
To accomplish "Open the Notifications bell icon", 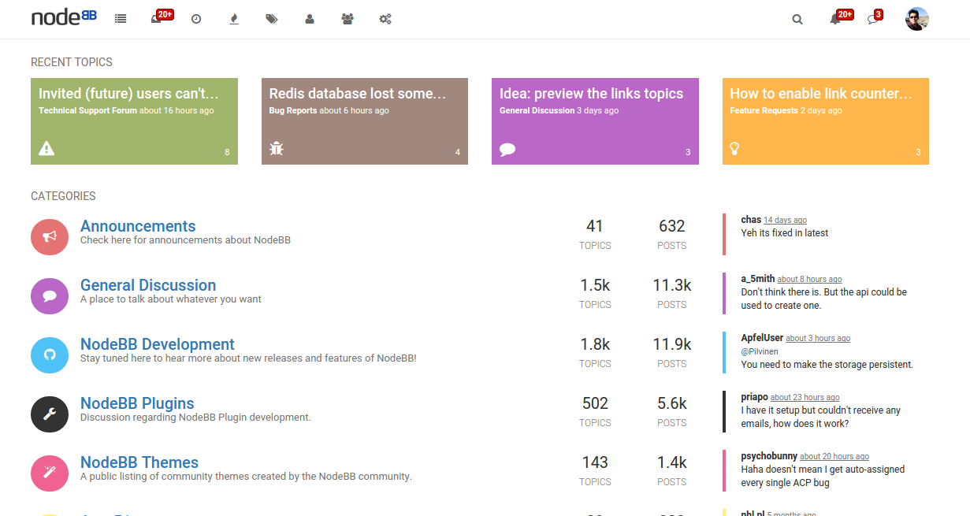I will click(x=834, y=20).
